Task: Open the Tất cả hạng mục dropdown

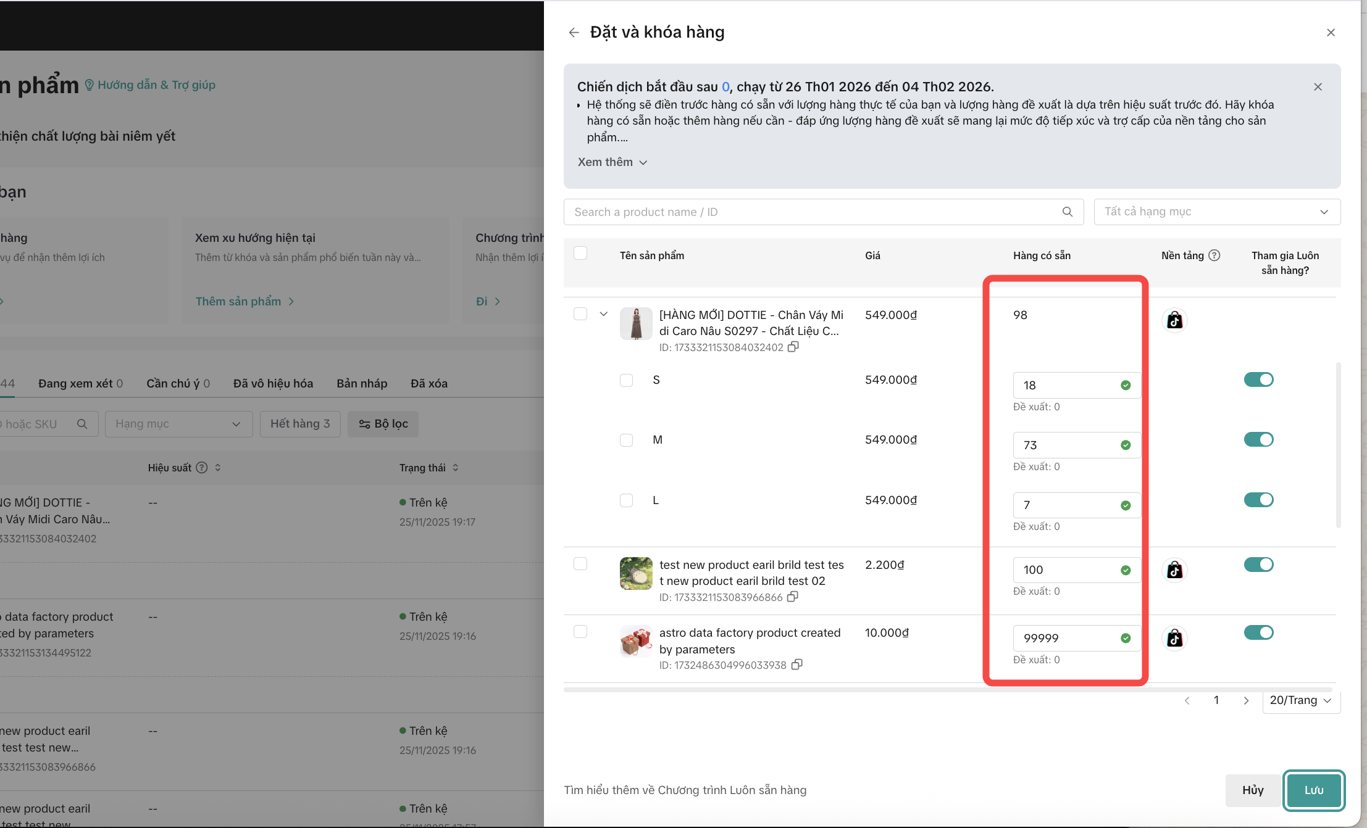Action: coord(1216,212)
